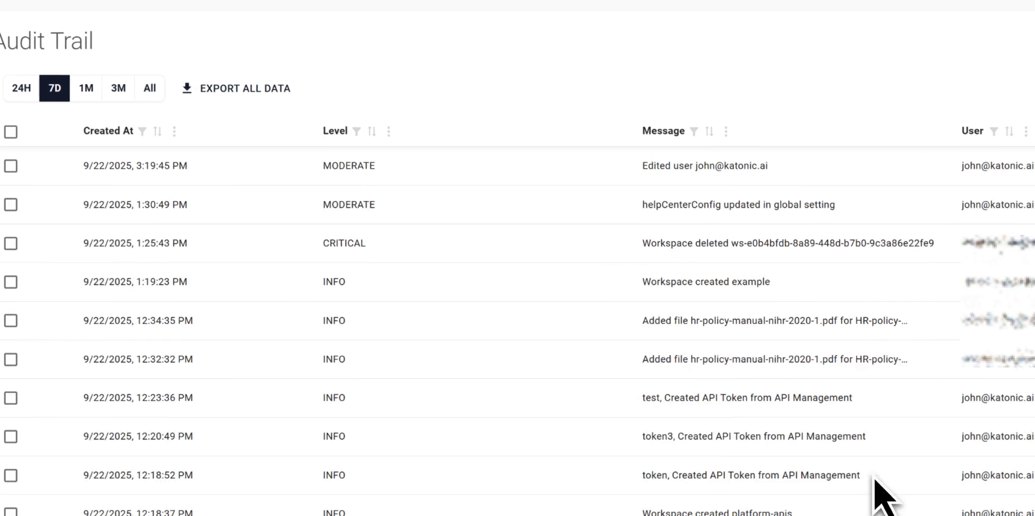Select the checkbox for the CRITICAL workspace deleted row
Viewport: 1035px width, 516px height.
tap(11, 243)
